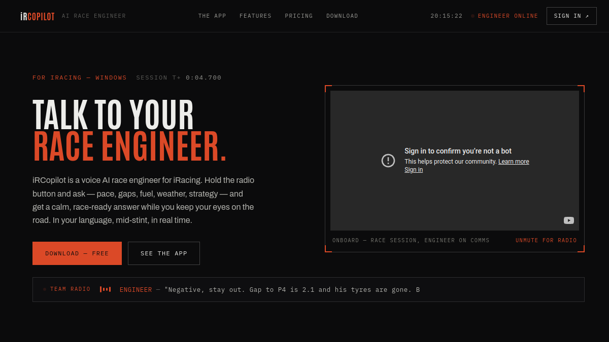Click the YouTube logo in video

click(569, 220)
